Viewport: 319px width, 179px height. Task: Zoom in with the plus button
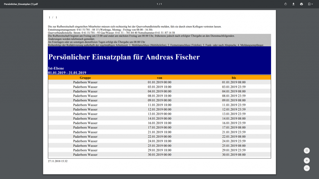pos(307,160)
